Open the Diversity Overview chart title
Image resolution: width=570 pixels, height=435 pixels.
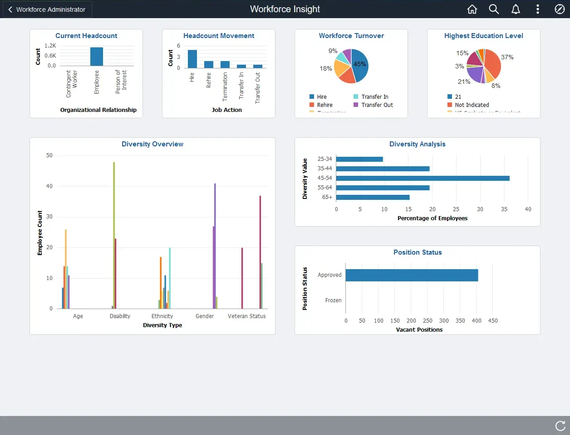[x=152, y=144]
